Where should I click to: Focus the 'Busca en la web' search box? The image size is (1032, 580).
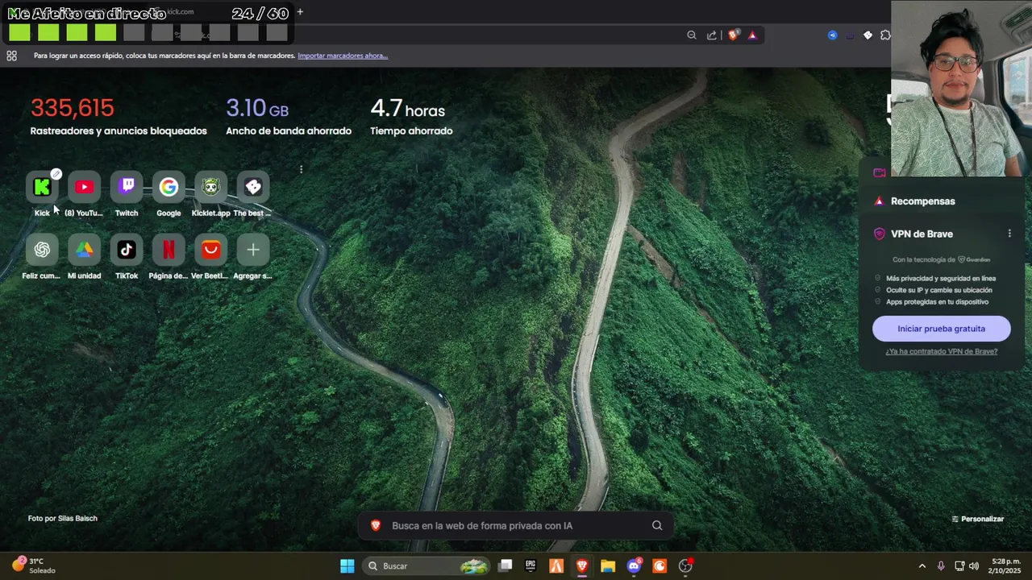(516, 525)
